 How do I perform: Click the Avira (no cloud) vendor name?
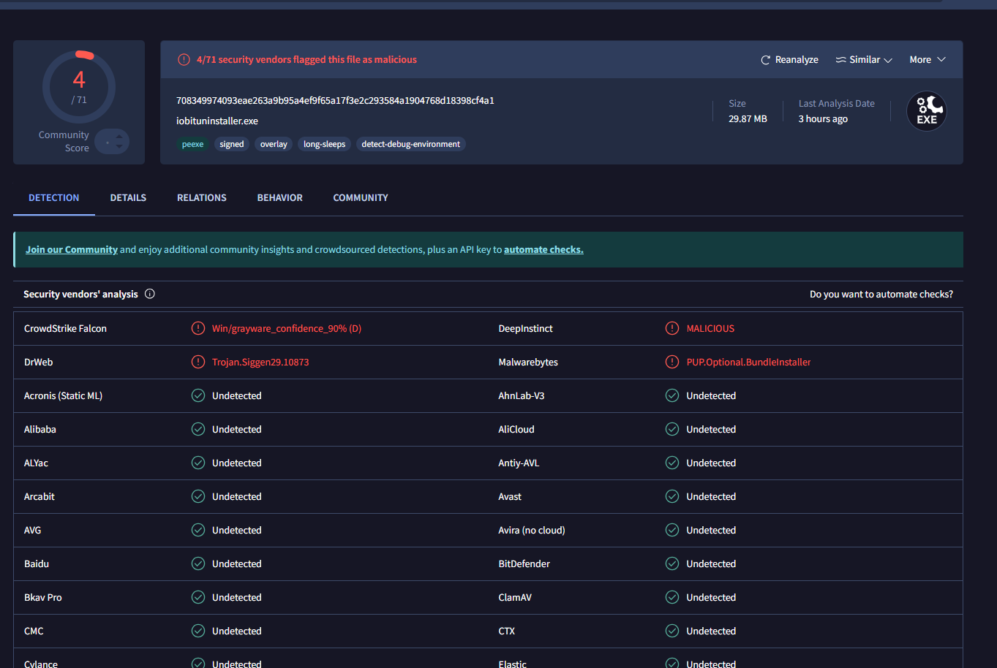[x=532, y=531]
